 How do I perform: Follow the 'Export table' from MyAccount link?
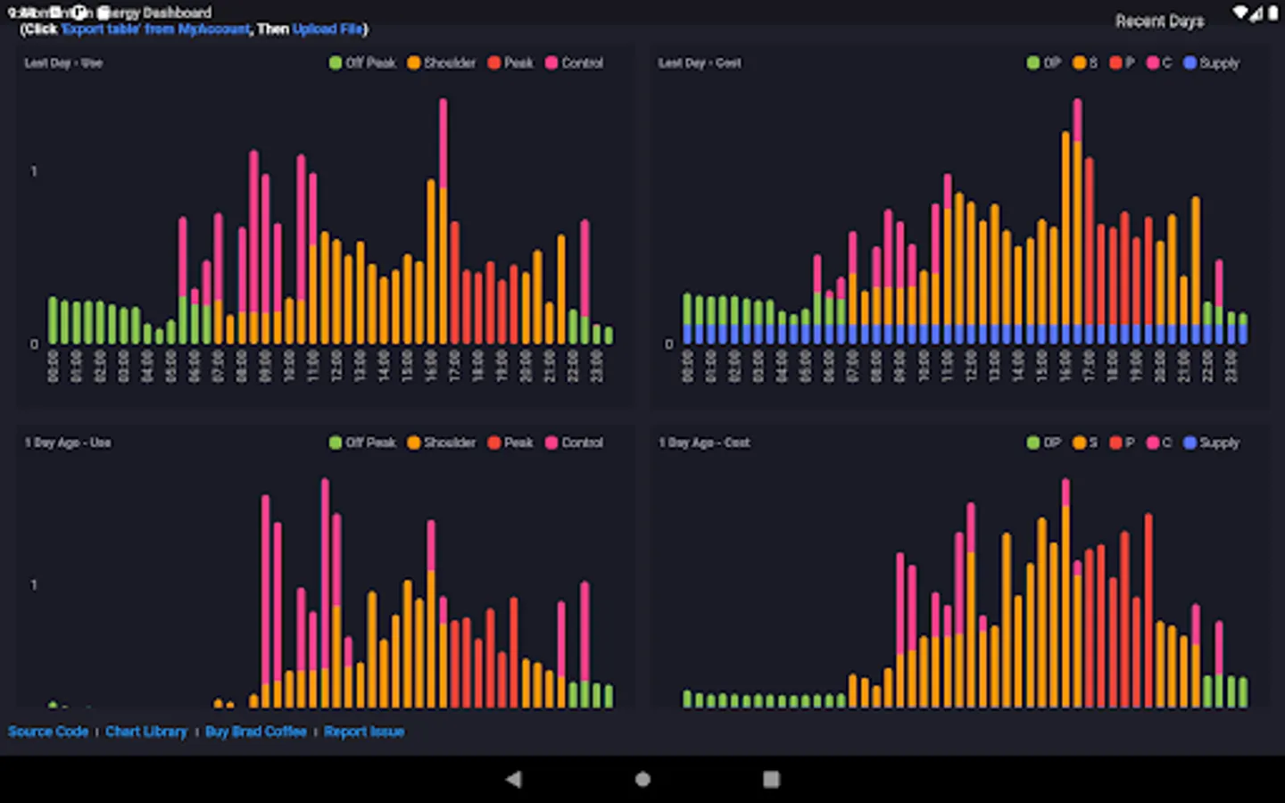click(156, 29)
